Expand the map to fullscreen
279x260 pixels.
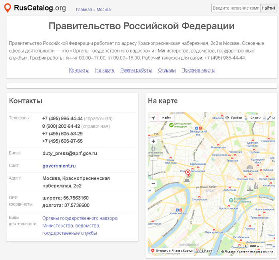pyautogui.click(x=269, y=118)
